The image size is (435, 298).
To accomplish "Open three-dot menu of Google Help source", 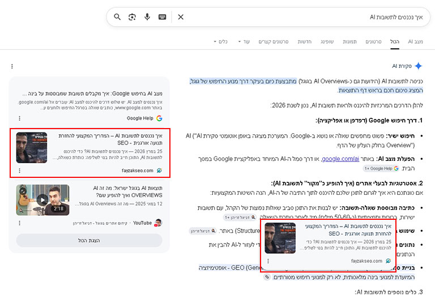I will point(19,118).
